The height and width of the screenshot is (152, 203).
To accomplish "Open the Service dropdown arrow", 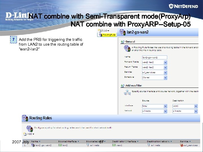I will coord(165,73).
